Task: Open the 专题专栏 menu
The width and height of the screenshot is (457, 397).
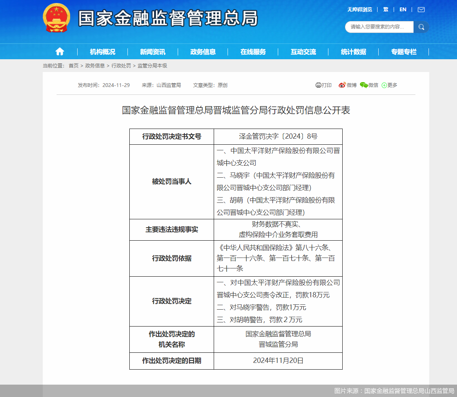Action: click(x=404, y=52)
